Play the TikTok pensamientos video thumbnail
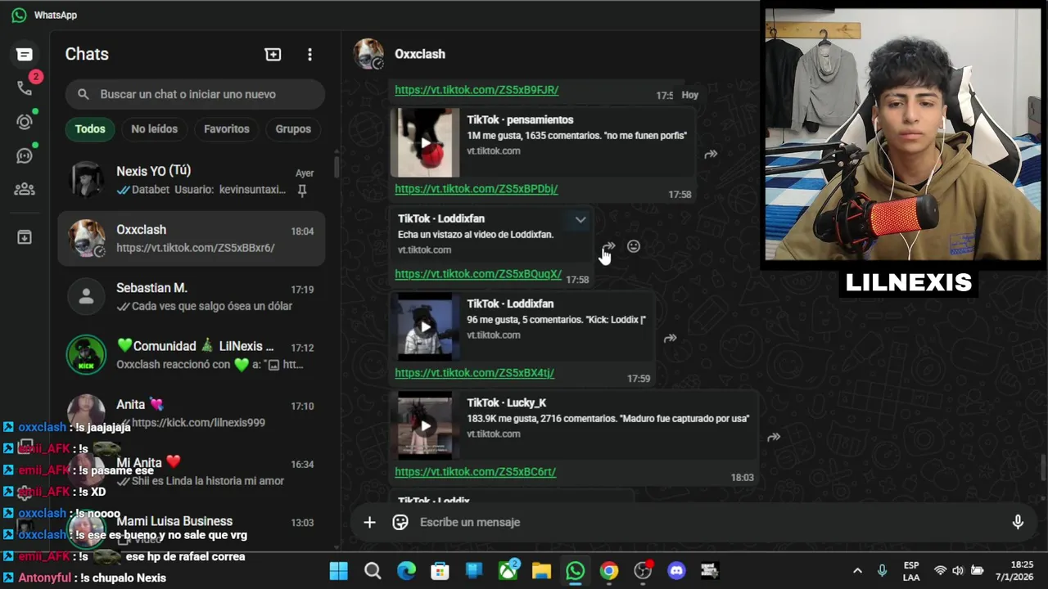 425,142
